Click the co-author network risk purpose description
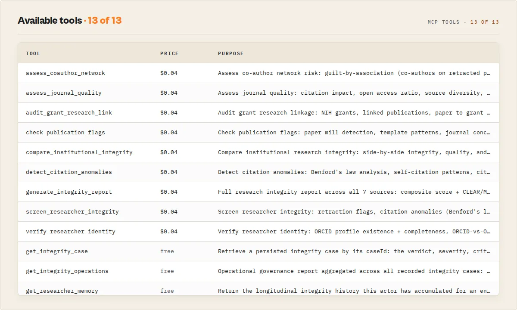The height and width of the screenshot is (310, 517). [x=355, y=73]
